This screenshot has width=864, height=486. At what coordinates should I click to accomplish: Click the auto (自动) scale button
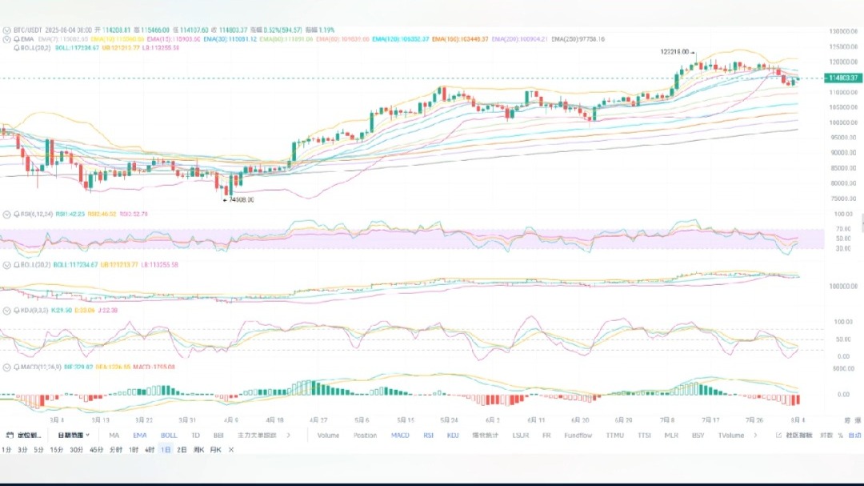coord(855,436)
